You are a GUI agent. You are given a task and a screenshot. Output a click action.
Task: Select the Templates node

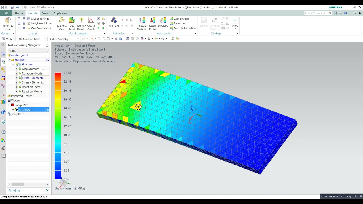click(17, 114)
